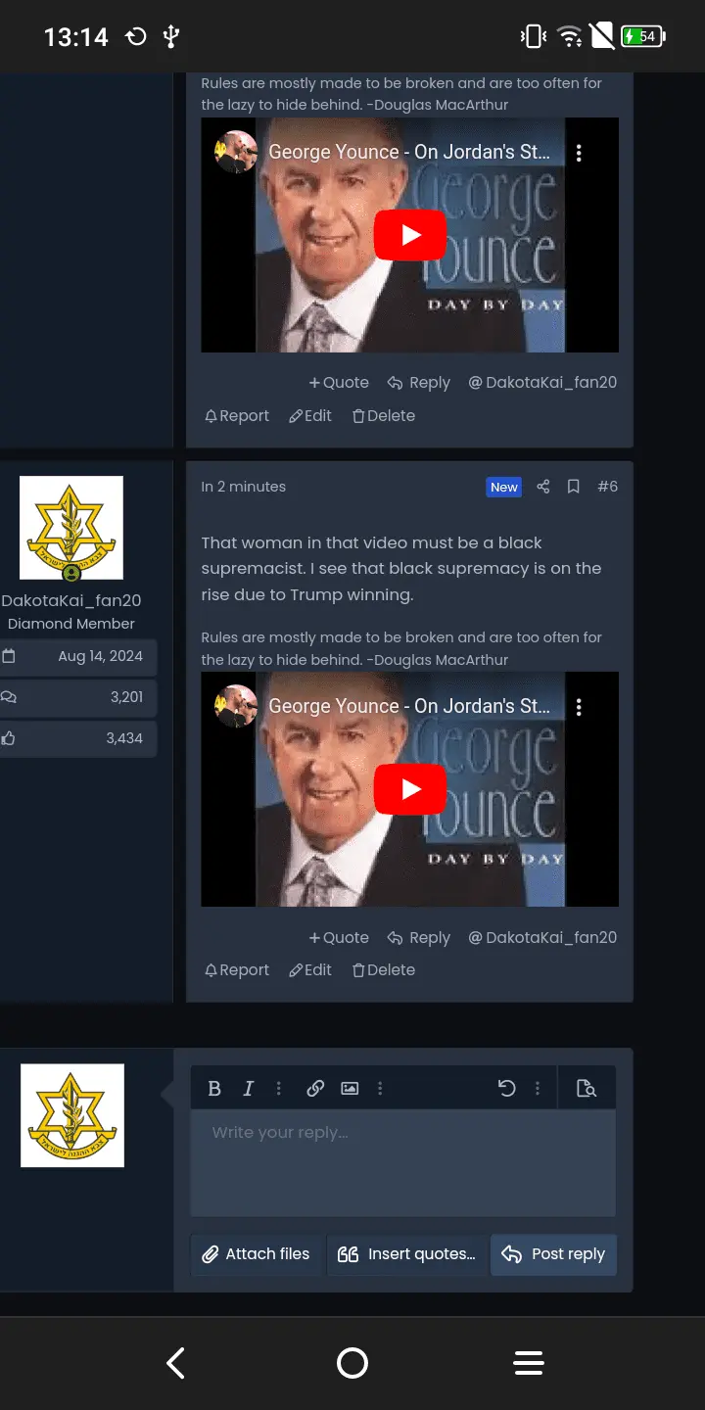Delete post #6
The width and height of the screenshot is (705, 1410).
(384, 969)
